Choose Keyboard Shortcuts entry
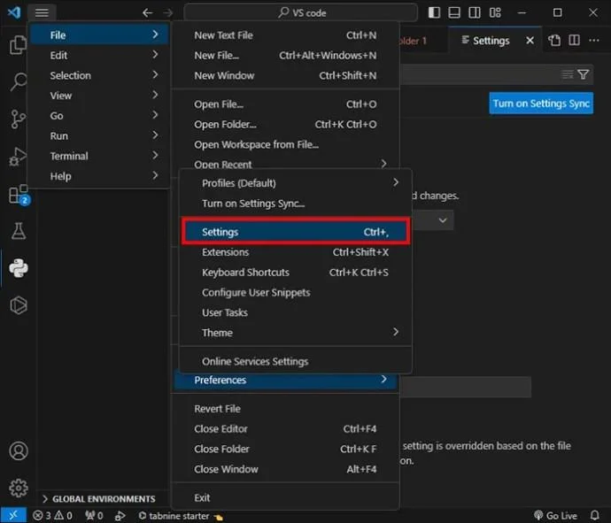Screen dimensions: 611x523 click(296, 273)
